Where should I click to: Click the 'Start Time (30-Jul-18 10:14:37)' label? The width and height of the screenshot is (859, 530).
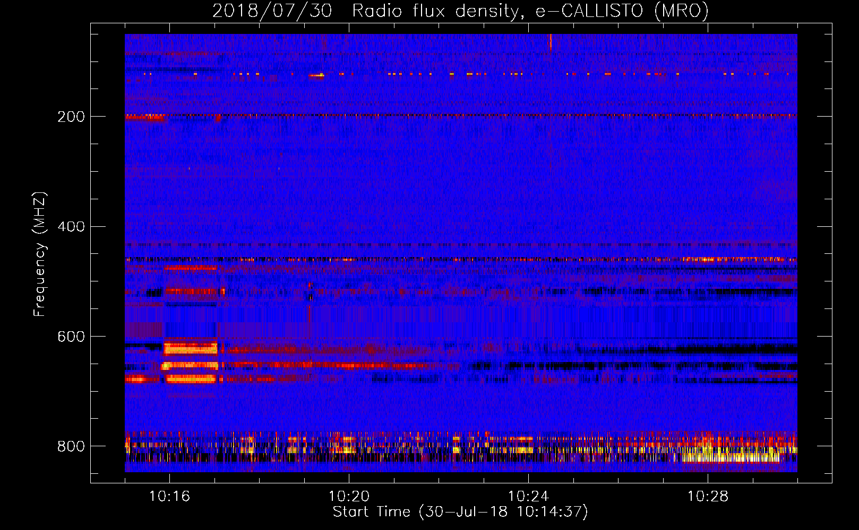tap(460, 512)
